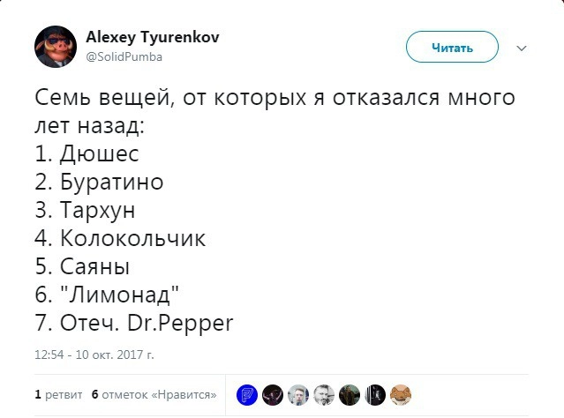The width and height of the screenshot is (564, 418).
Task: Open the fifth liker avatar with dark figure
Action: point(350,393)
